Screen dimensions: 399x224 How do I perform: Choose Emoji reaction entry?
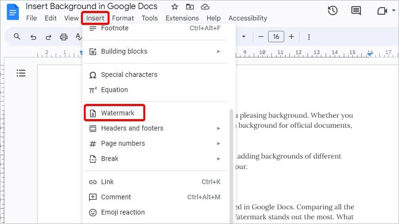[x=155, y=213]
